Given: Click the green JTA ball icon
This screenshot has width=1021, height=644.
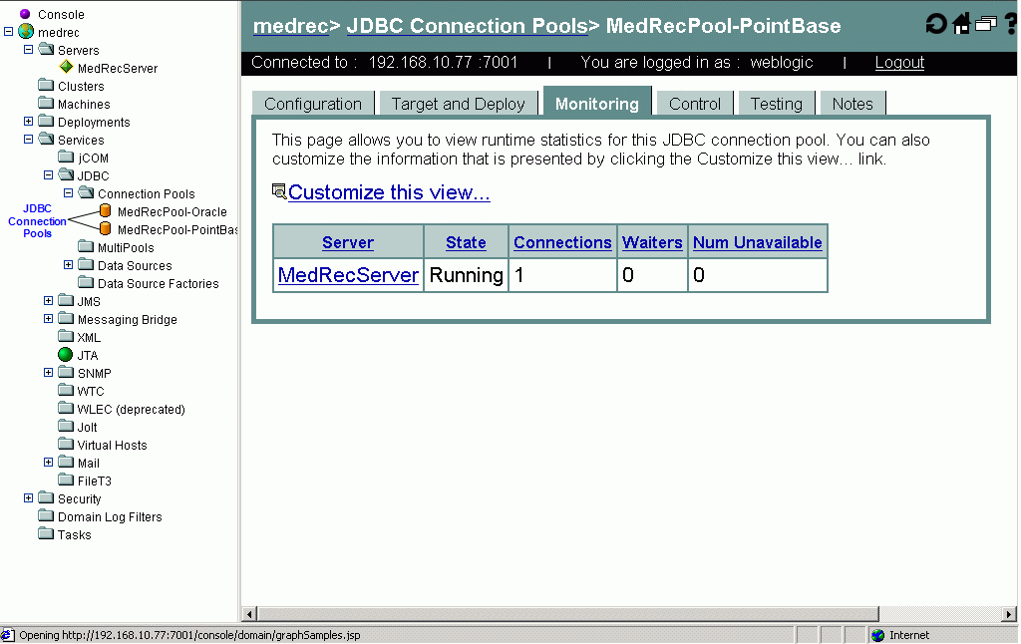Looking at the screenshot, I should pos(65,354).
